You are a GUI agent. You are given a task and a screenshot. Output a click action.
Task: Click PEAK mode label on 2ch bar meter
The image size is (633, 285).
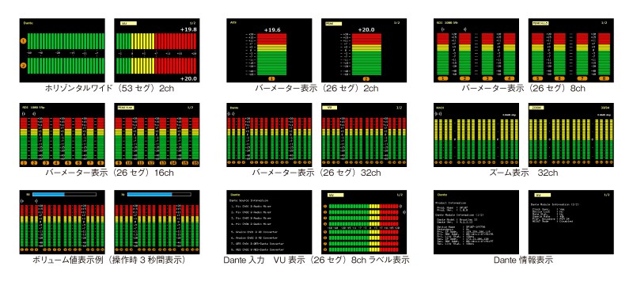click(333, 24)
